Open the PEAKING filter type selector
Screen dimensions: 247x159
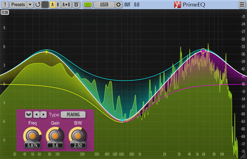pos(73,114)
